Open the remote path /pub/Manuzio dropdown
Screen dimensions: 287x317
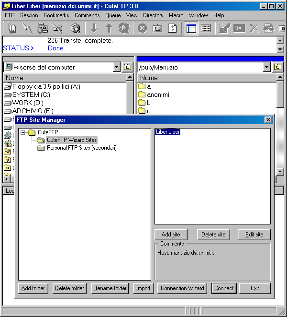267,67
